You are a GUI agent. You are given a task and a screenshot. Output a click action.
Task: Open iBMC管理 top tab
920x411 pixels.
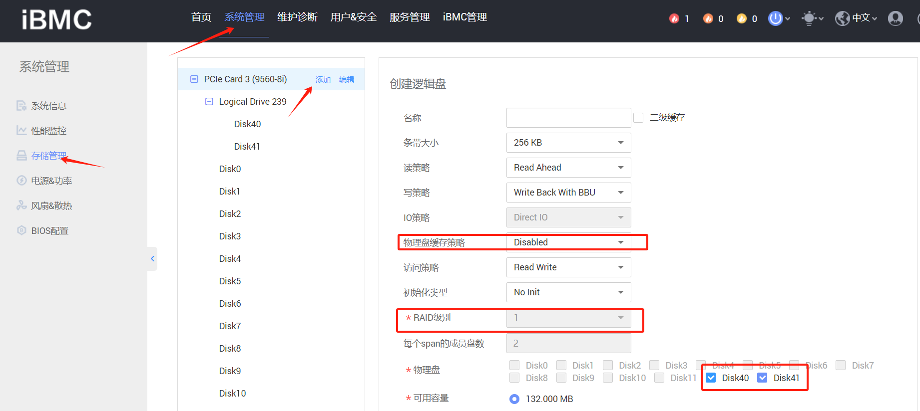[x=465, y=17]
